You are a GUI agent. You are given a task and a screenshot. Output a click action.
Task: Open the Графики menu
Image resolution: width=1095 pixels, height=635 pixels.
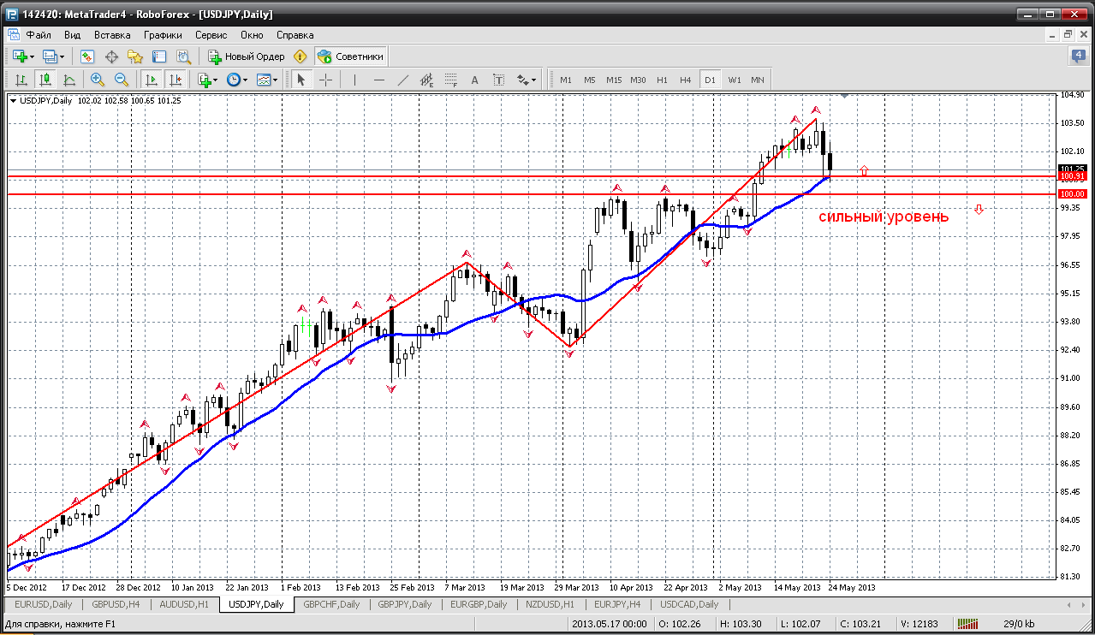(163, 35)
